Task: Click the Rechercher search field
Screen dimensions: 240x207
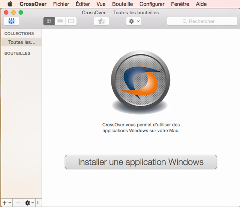Action: coord(202,21)
